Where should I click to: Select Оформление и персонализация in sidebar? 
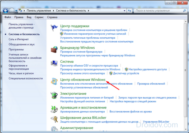tap(19, 67)
